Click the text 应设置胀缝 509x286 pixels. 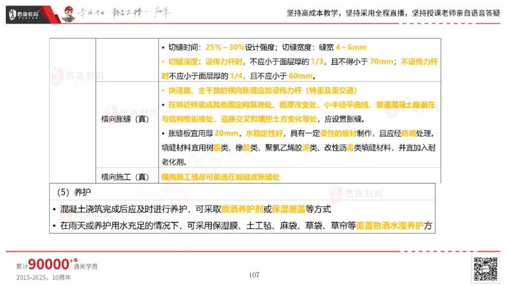click(x=343, y=119)
